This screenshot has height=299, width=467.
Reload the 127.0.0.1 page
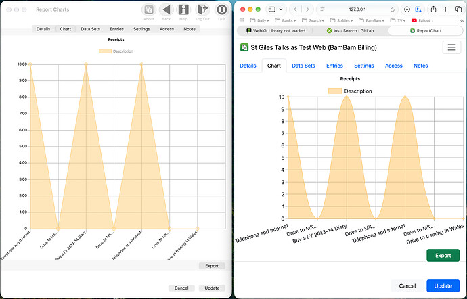(x=393, y=9)
